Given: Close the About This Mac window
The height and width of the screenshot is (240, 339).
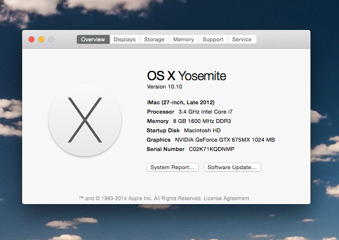Looking at the screenshot, I should point(31,39).
